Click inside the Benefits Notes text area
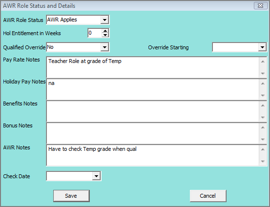This screenshot has height=207, width=270. pos(153,111)
